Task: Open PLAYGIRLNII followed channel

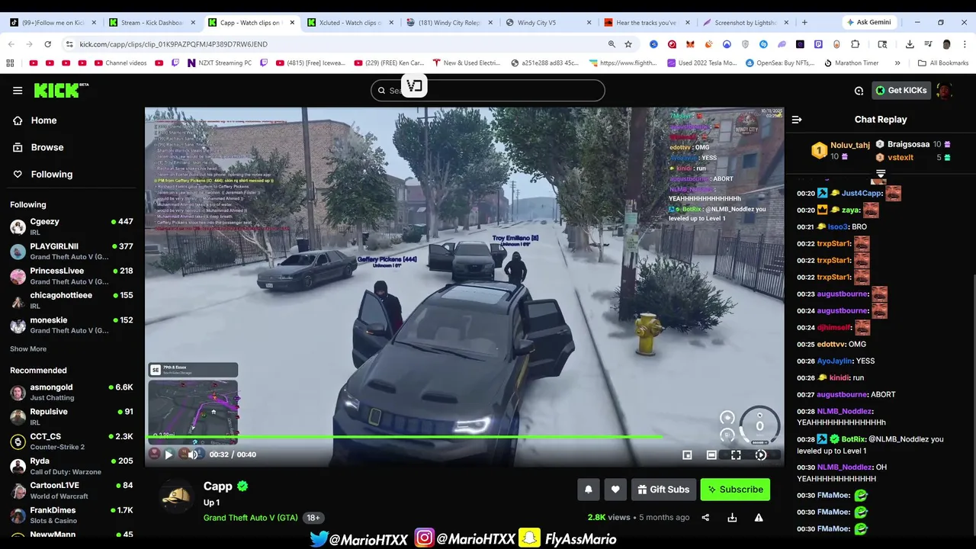Action: 72,252
